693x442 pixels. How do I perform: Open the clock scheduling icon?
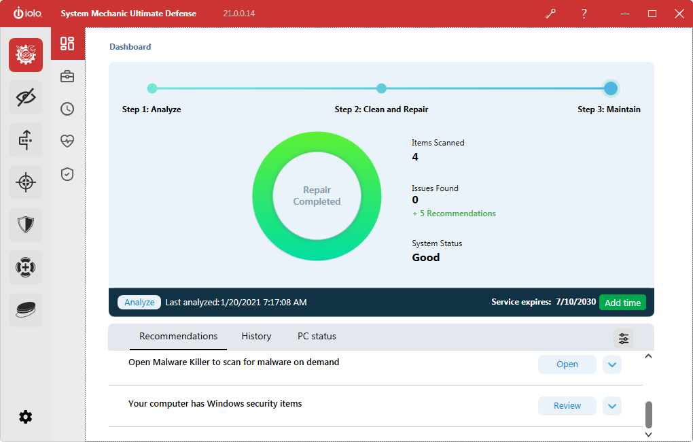[x=67, y=109]
